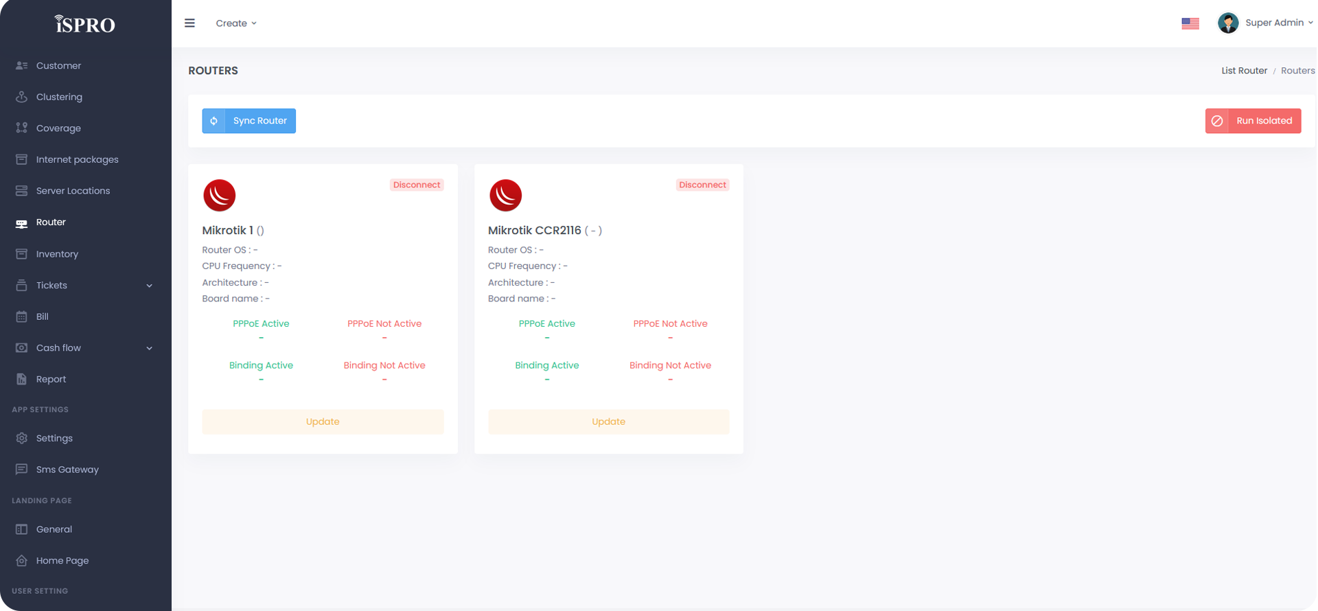Click the Sync Router button
The height and width of the screenshot is (611, 1318).
point(249,121)
